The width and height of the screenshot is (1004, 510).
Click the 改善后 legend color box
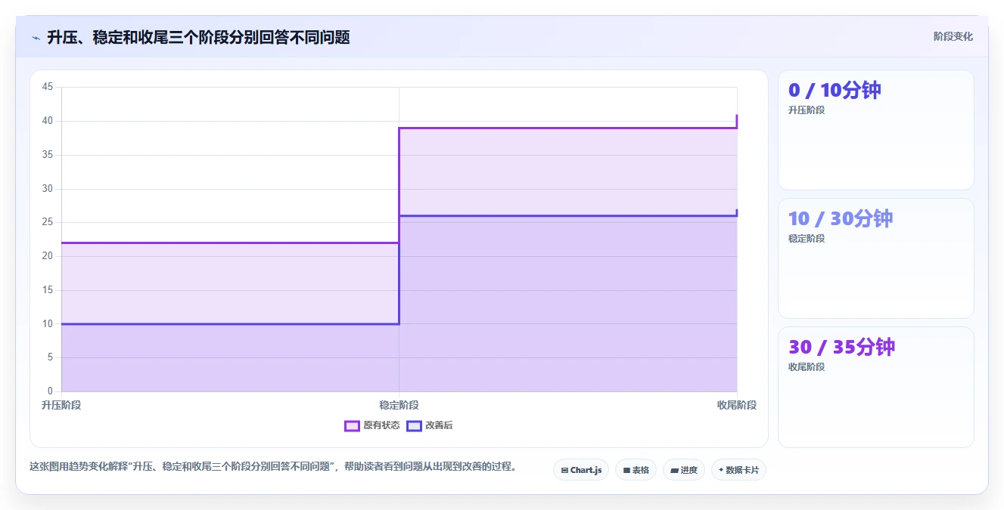click(414, 425)
